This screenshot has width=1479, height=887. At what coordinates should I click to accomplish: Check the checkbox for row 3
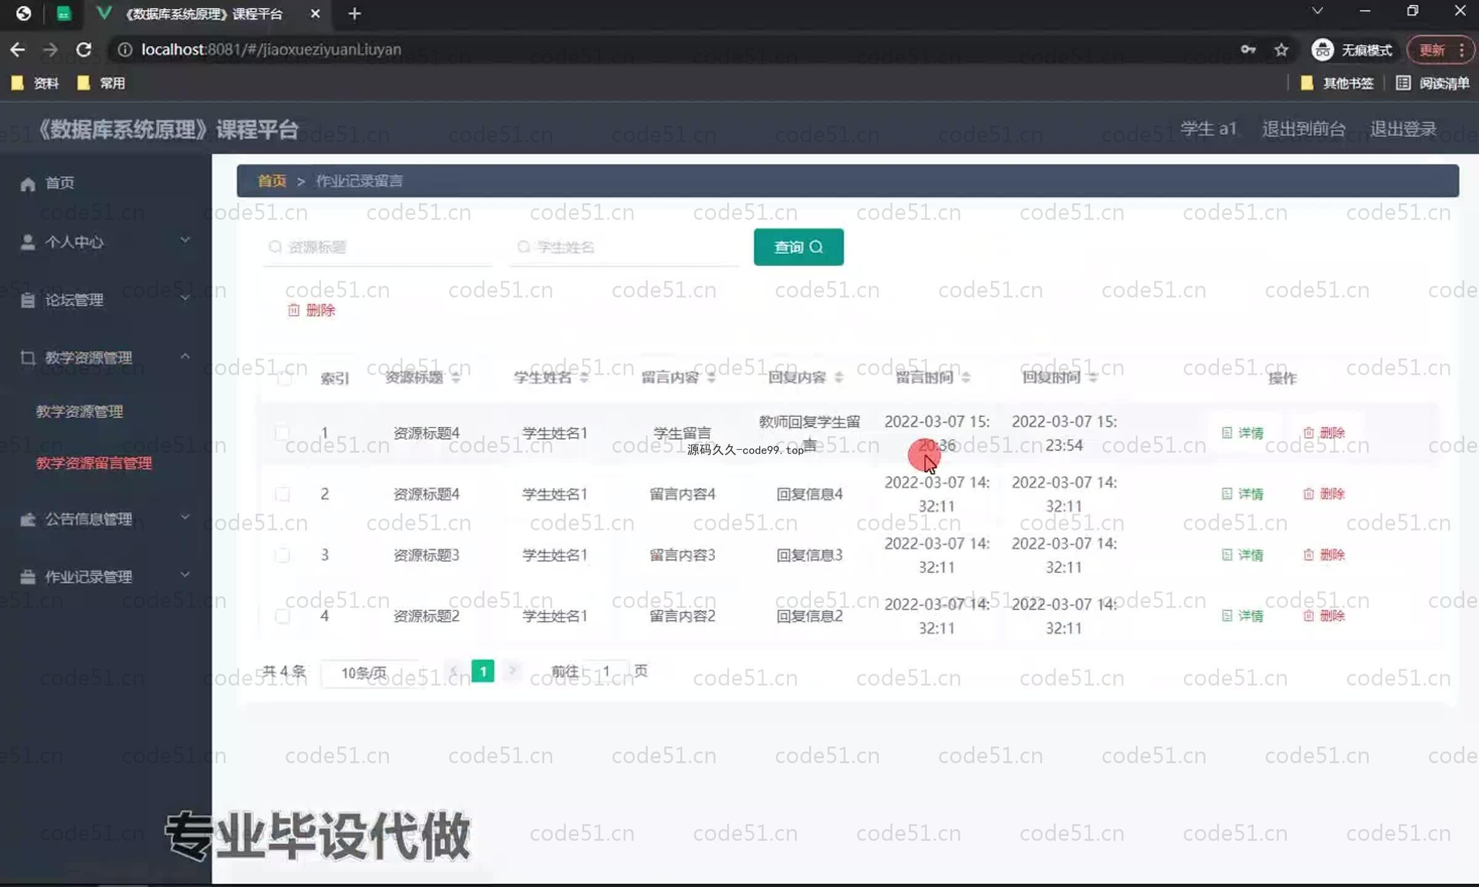coord(282,554)
